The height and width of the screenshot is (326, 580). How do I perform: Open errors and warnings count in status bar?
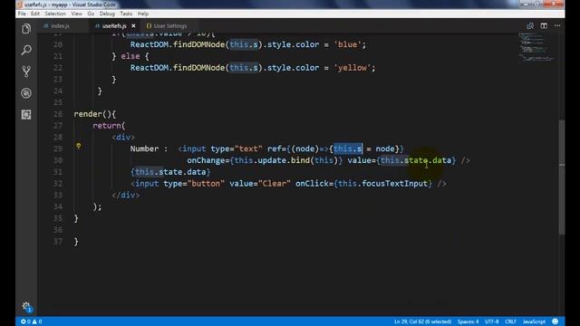[32, 321]
